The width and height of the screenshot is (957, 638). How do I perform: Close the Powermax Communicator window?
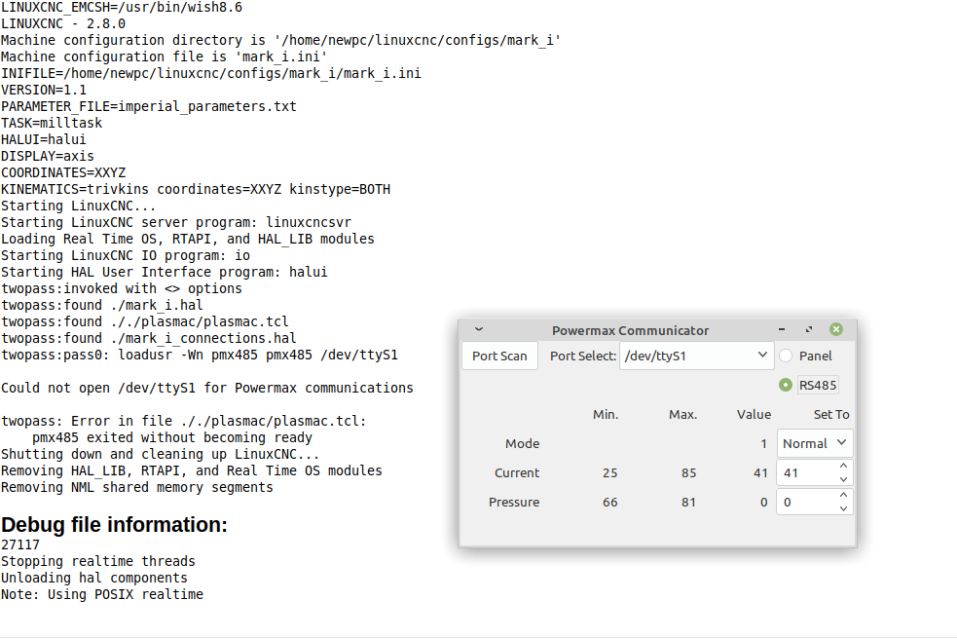tap(836, 329)
